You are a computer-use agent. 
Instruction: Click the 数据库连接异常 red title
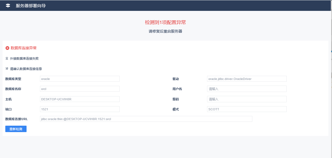(23, 48)
